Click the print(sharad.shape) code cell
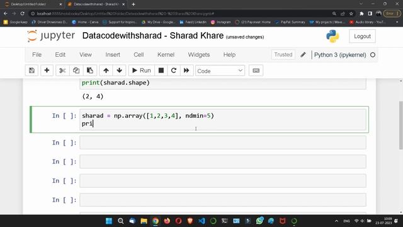Viewport: 403px width, 227px height. pyautogui.click(x=223, y=84)
